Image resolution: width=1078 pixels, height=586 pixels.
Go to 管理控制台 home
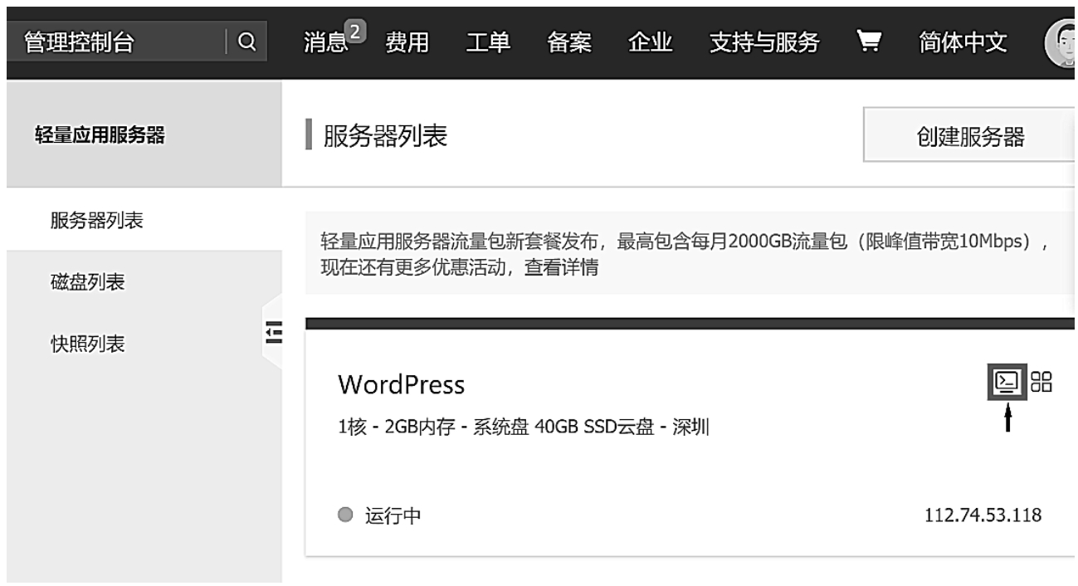point(79,43)
